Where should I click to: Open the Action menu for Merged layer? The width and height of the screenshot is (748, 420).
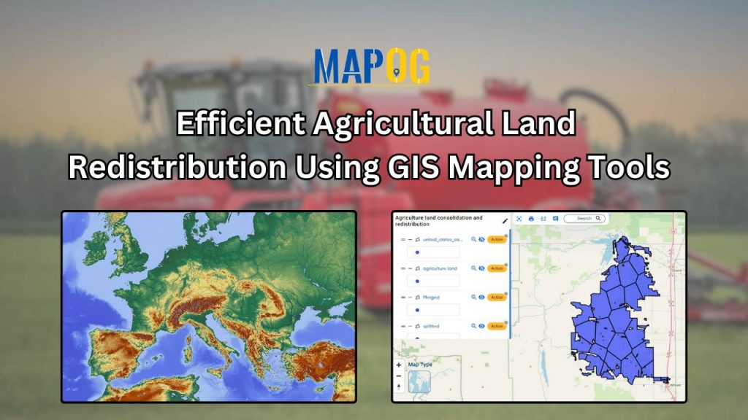pyautogui.click(x=497, y=297)
